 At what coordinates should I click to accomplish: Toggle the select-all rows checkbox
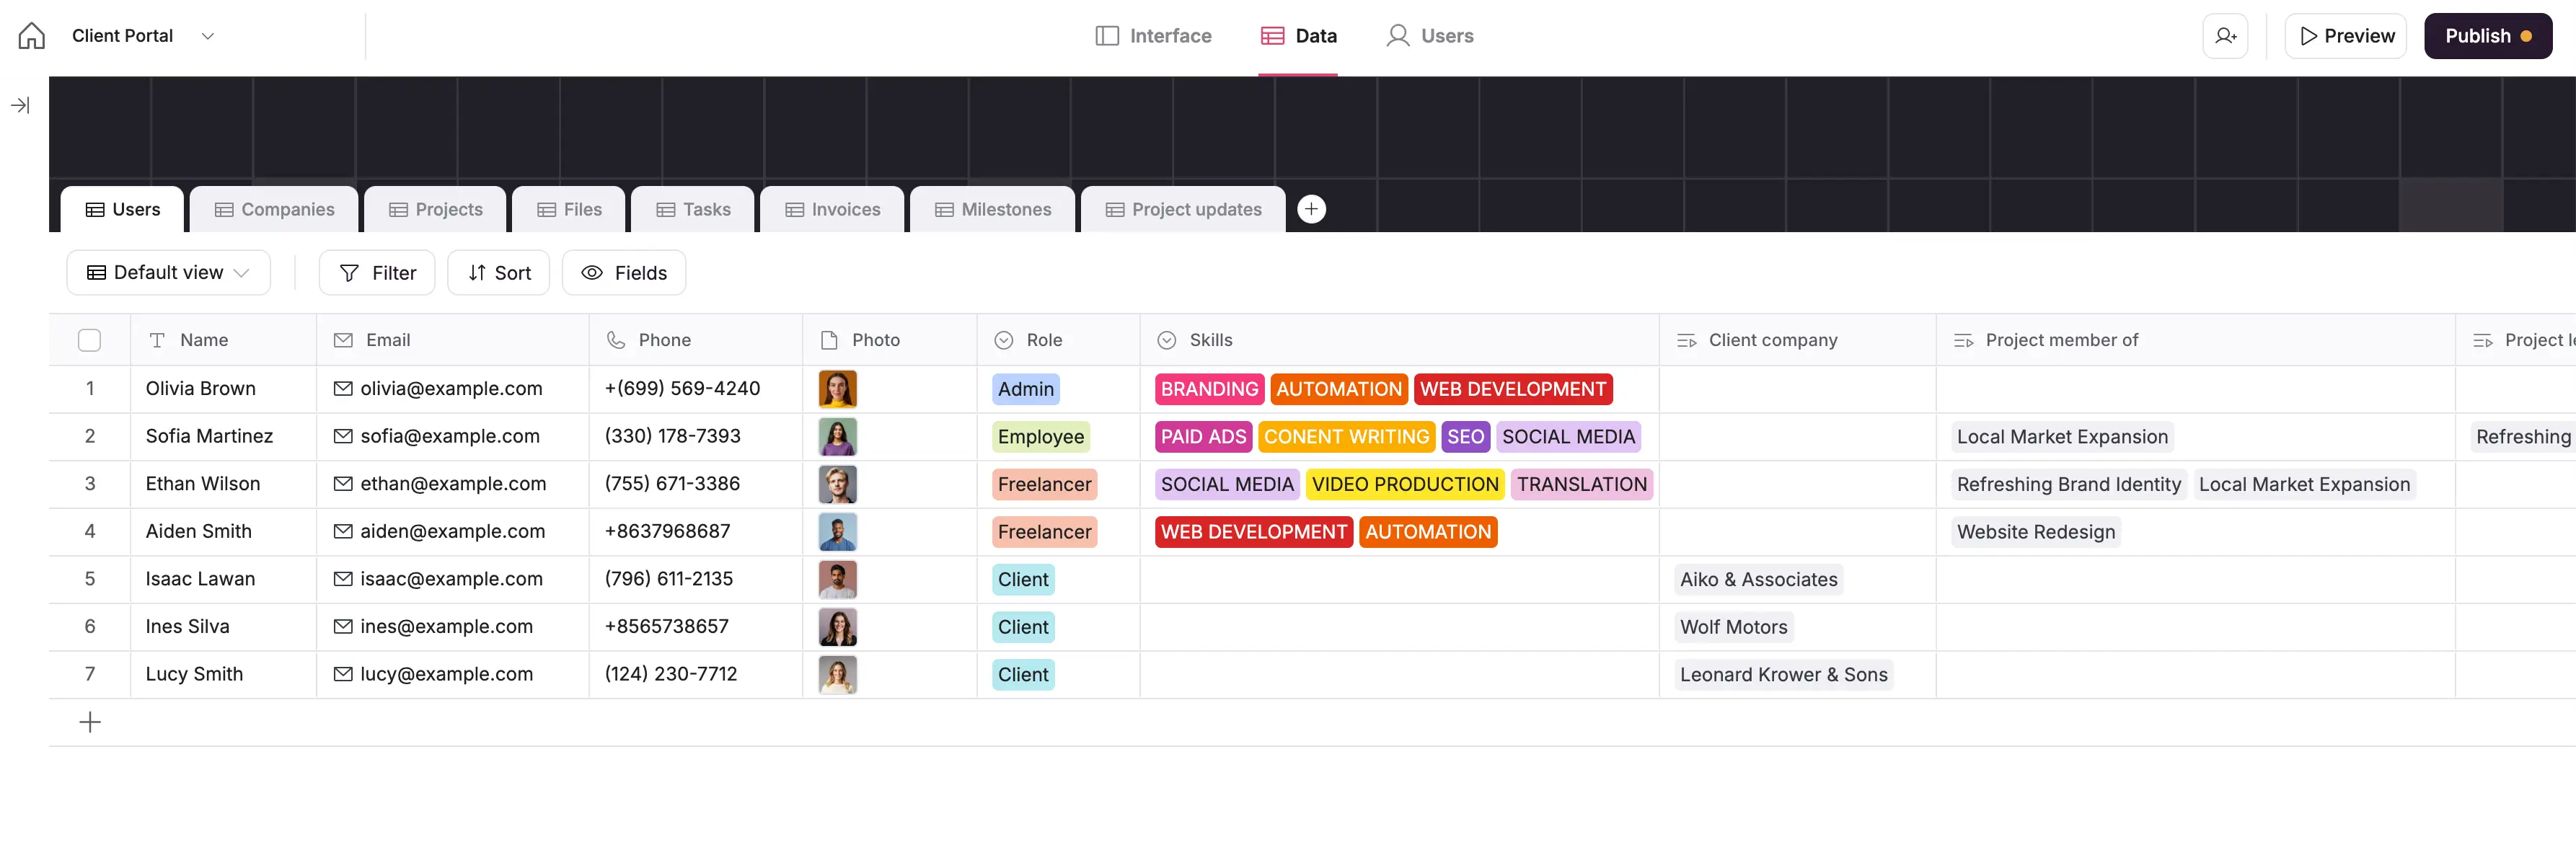coord(90,340)
